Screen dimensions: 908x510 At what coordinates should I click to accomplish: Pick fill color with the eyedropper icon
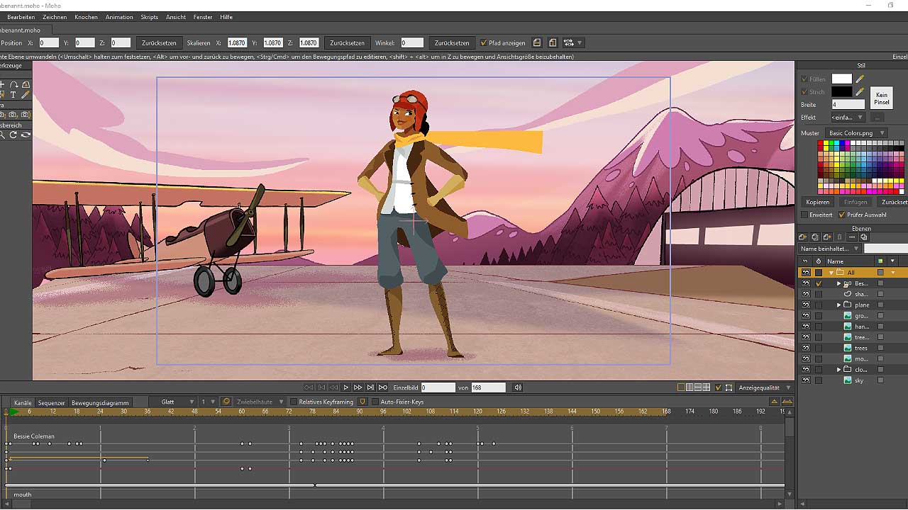(860, 79)
